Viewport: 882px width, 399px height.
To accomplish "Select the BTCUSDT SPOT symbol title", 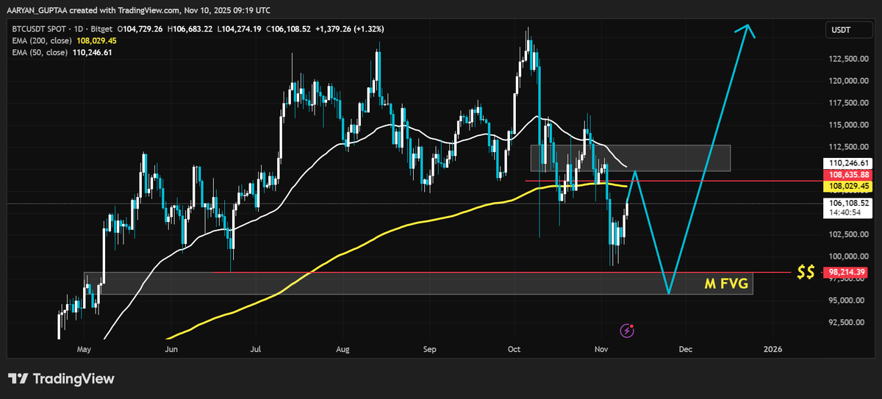I will 38,29.
